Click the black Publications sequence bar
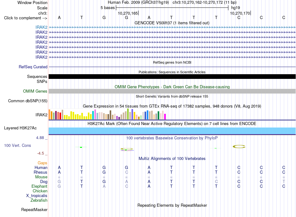296x217 pixels. coord(172,76)
